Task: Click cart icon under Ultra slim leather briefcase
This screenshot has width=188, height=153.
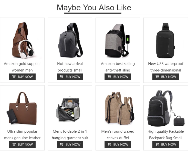Action: coord(14,144)
